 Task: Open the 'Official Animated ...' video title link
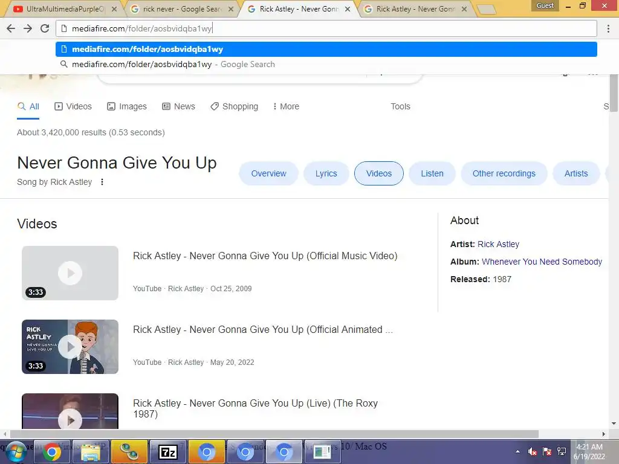(x=263, y=329)
